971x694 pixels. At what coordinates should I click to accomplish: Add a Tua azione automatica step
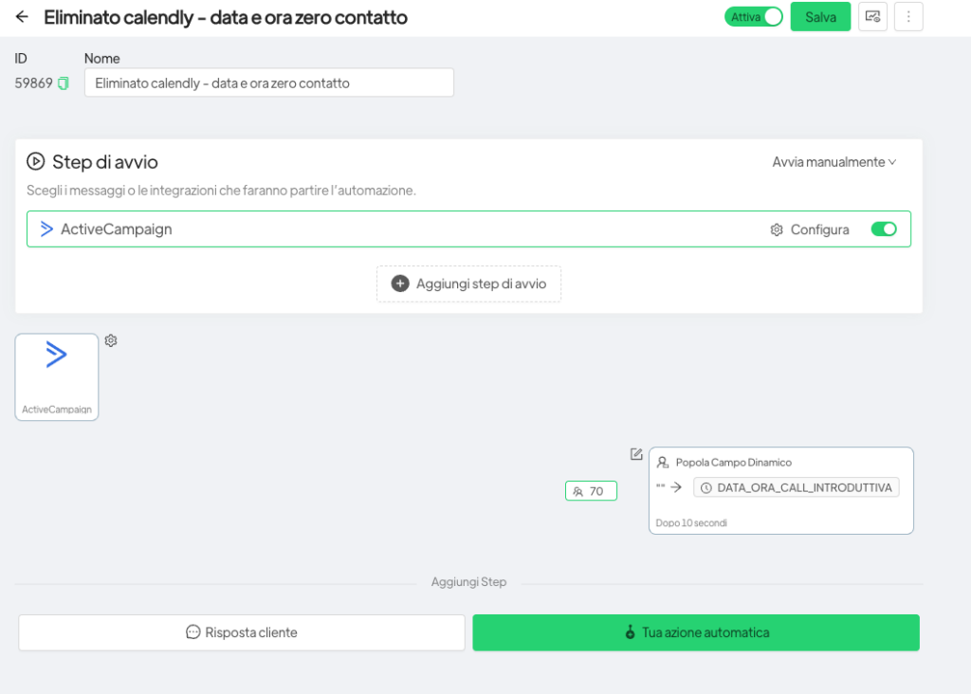[x=696, y=632]
